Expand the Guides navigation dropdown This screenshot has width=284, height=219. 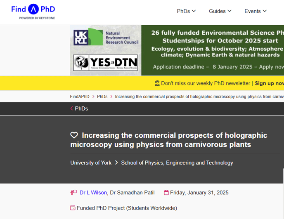point(220,11)
